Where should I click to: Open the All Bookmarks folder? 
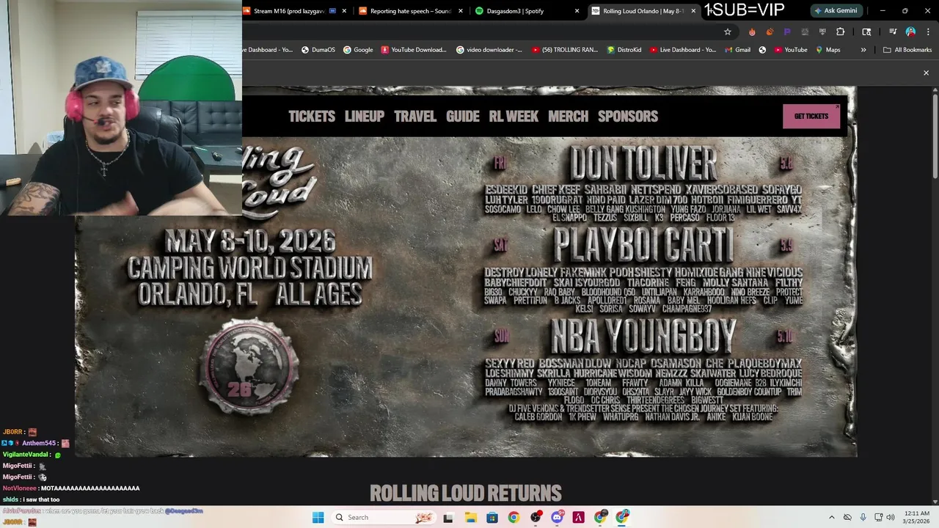tap(907, 50)
